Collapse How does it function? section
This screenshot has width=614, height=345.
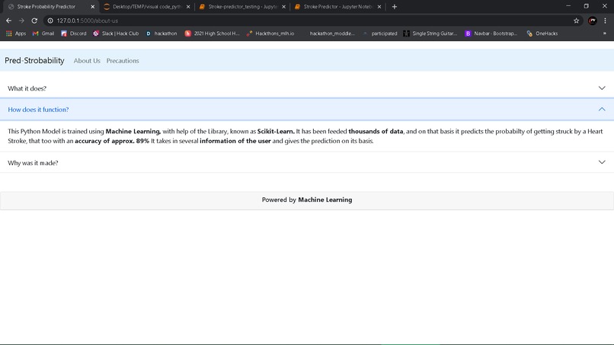click(307, 110)
